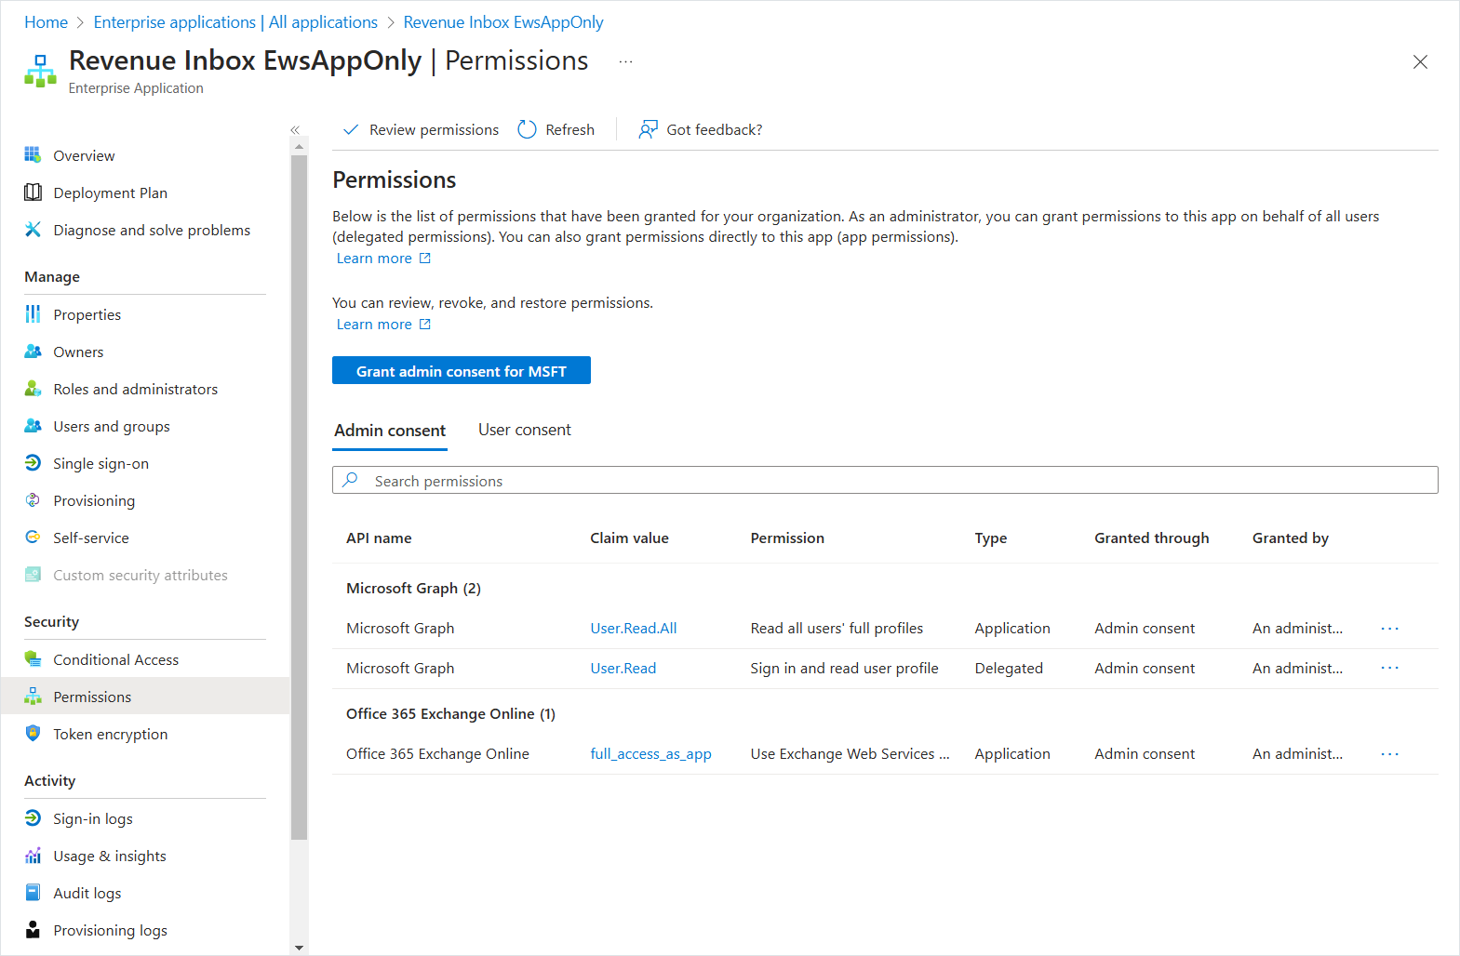1460x956 pixels.
Task: Click the Properties bars icon
Action: click(33, 313)
